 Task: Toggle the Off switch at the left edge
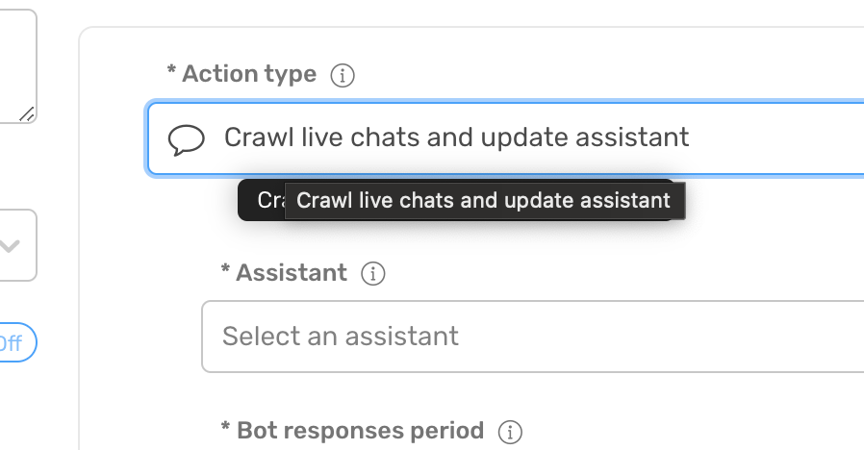click(x=16, y=342)
